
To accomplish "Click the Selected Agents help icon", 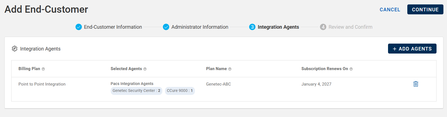I will tap(145, 69).
